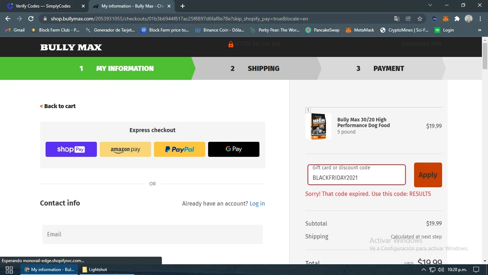Open volume speaker tray icon
The image size is (488, 275).
[x=441, y=270]
